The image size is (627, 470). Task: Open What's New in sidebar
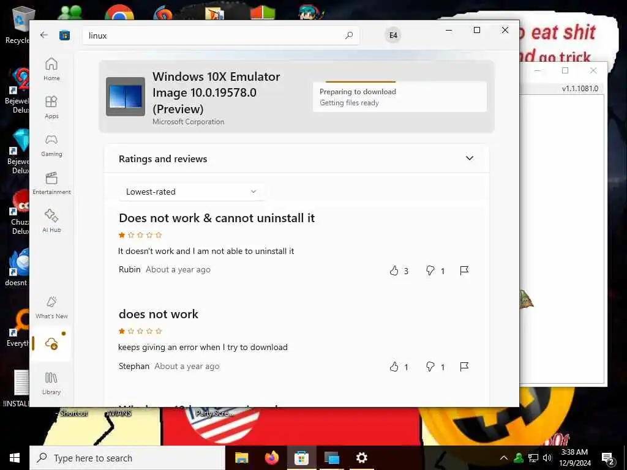coord(51,307)
